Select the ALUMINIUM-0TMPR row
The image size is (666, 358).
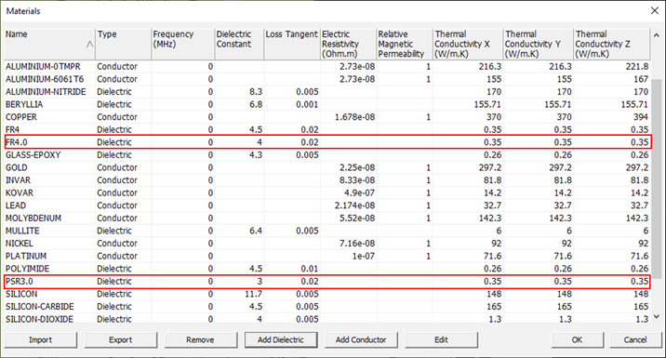click(327, 67)
